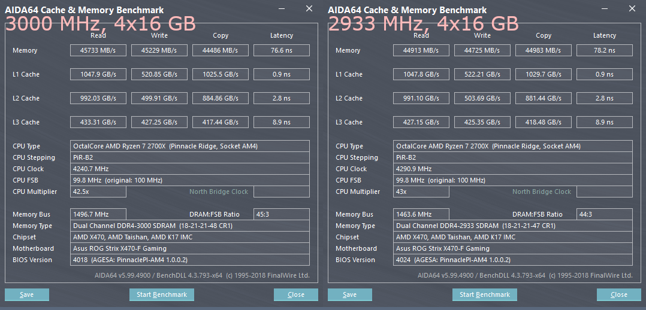
Task: Click L3 copy value 418.48 GB/s
Action: coord(544,122)
